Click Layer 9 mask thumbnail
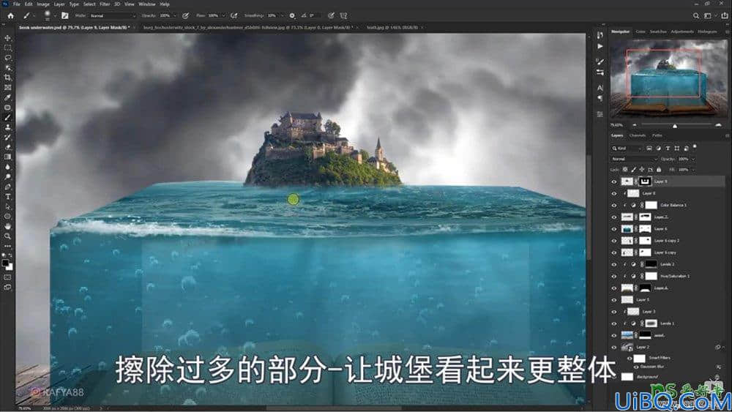Screen dimensions: 732x412 point(645,181)
